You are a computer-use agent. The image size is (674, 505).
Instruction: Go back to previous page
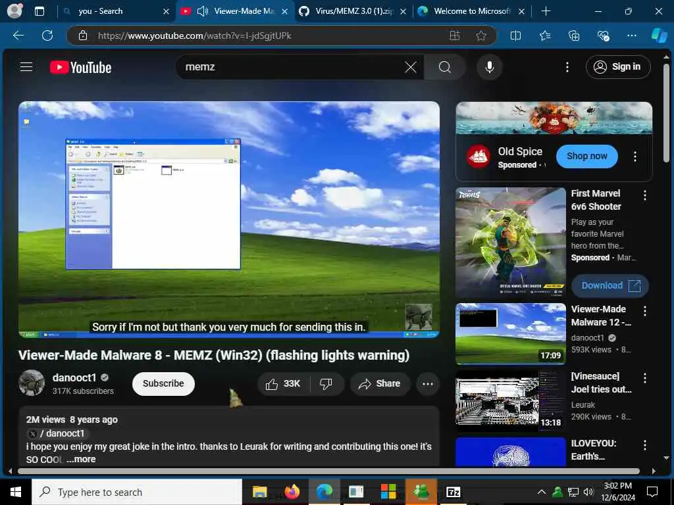click(x=18, y=36)
